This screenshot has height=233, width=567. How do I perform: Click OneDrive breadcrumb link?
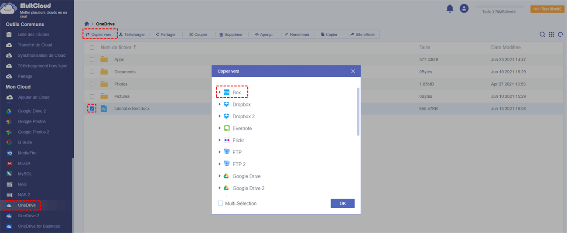(105, 24)
